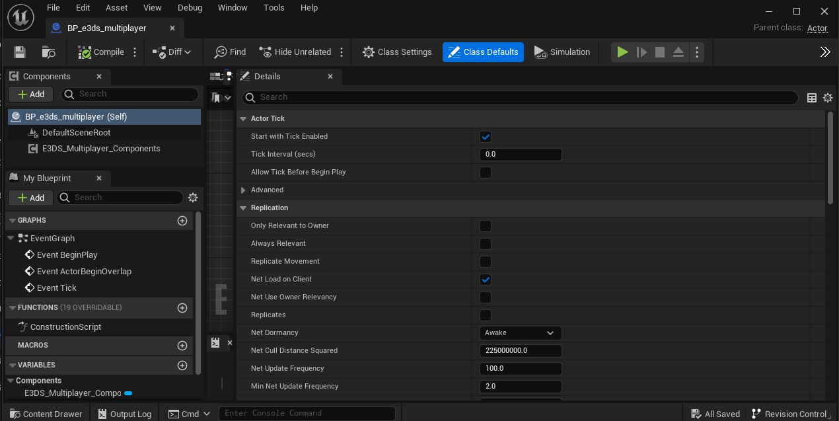Viewport: 839px width, 421px height.
Task: Open the Net Dormancy dropdown
Action: click(x=520, y=333)
